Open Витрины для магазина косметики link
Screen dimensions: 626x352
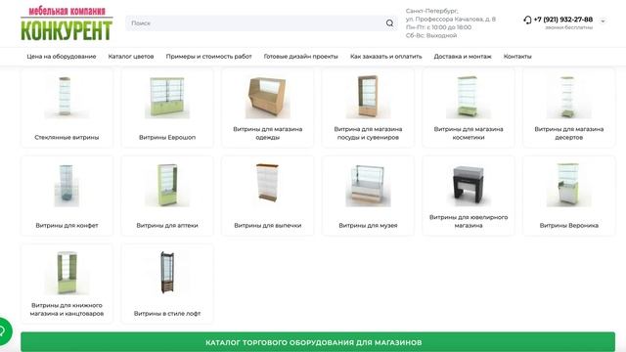469,133
